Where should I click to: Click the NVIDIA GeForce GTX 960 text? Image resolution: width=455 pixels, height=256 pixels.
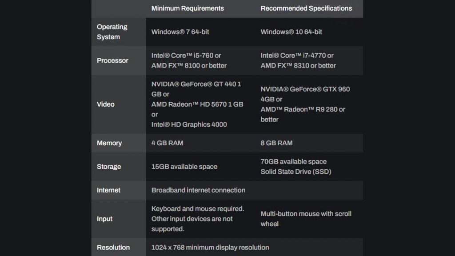305,89
